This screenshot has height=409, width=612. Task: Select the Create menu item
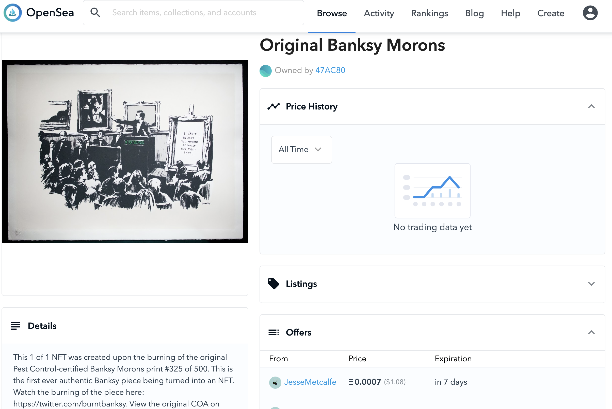click(551, 13)
